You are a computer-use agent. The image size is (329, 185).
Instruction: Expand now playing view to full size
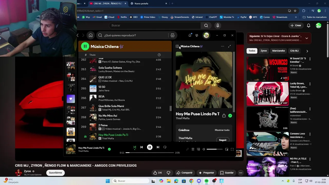[x=229, y=46]
